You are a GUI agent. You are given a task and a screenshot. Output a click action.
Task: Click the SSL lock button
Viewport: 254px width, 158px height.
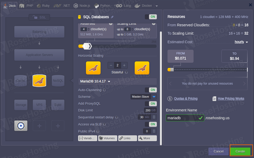tap(39, 17)
